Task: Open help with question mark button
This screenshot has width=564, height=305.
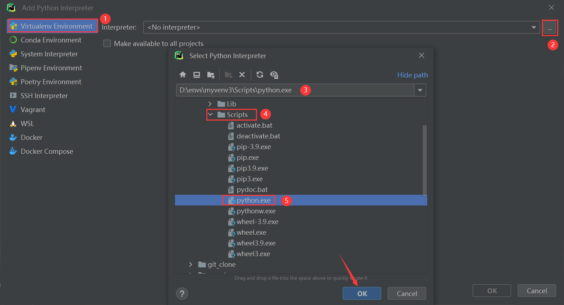Action: pos(182,294)
